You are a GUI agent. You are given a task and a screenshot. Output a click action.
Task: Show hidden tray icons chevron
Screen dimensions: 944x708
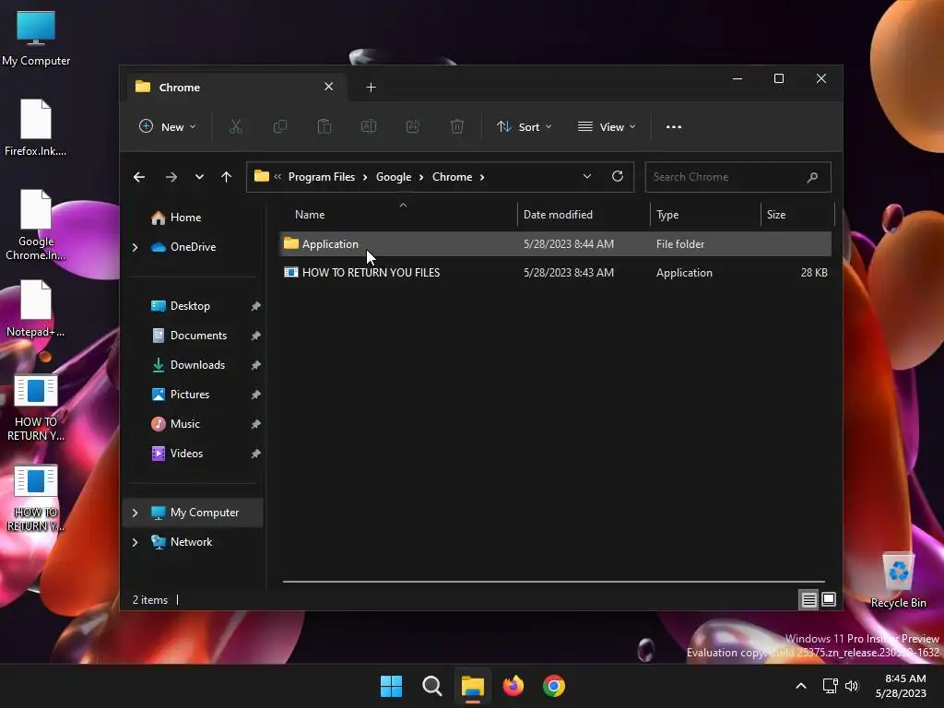tap(801, 686)
